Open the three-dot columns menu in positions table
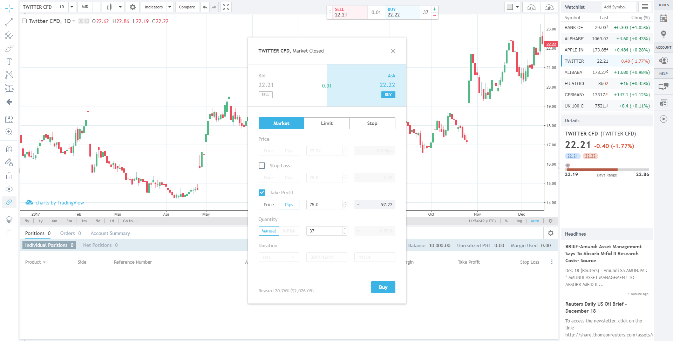Viewport: 673px width, 341px height. pyautogui.click(x=552, y=262)
